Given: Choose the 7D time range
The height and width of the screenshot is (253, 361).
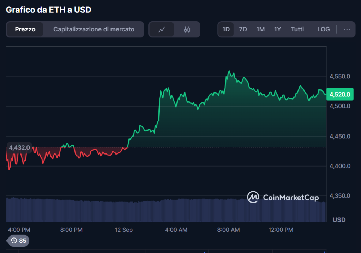Looking at the screenshot, I should click(x=243, y=29).
